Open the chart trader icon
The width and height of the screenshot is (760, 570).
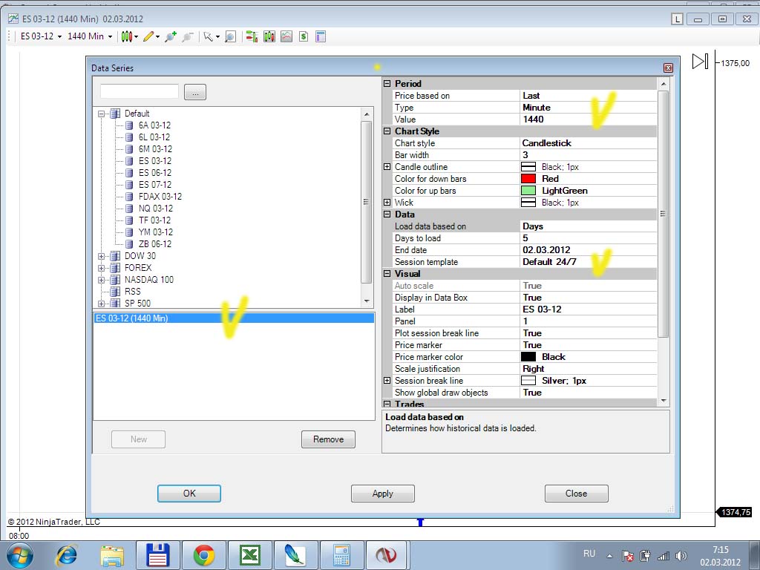[x=252, y=36]
